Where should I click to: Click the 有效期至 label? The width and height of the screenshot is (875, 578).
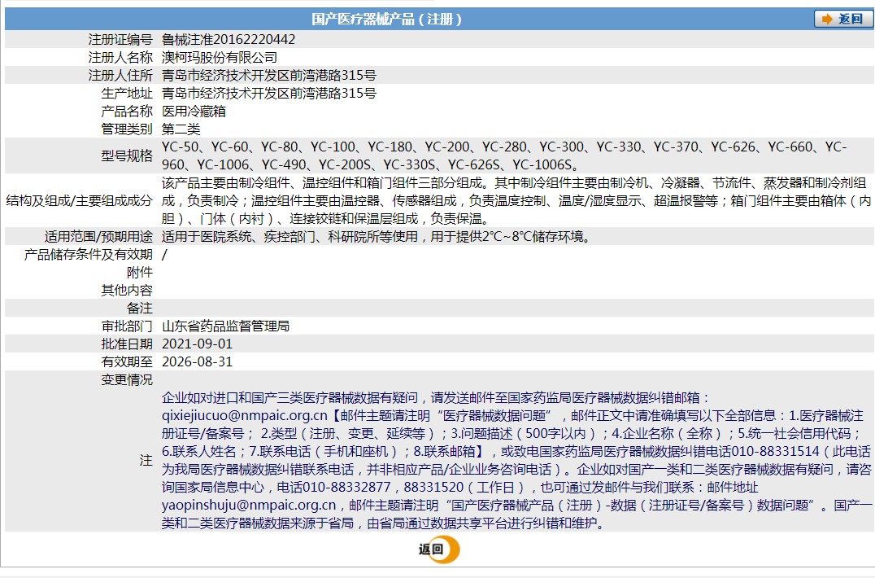[127, 362]
